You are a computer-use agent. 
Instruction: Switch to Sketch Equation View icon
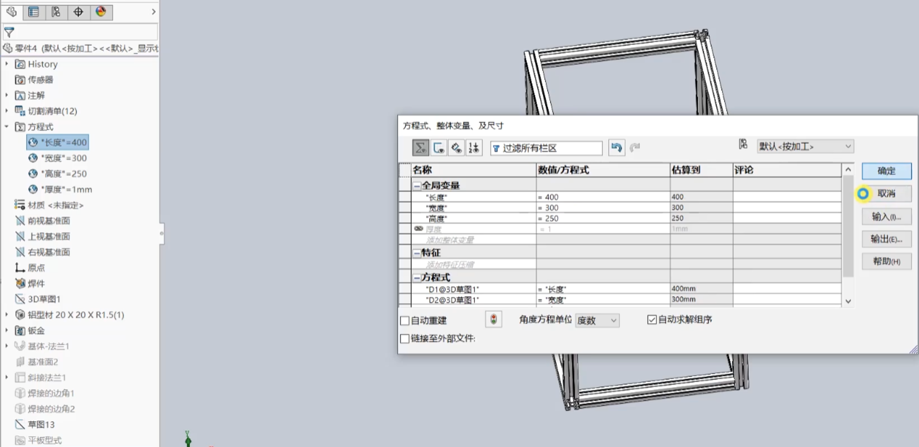(x=439, y=148)
